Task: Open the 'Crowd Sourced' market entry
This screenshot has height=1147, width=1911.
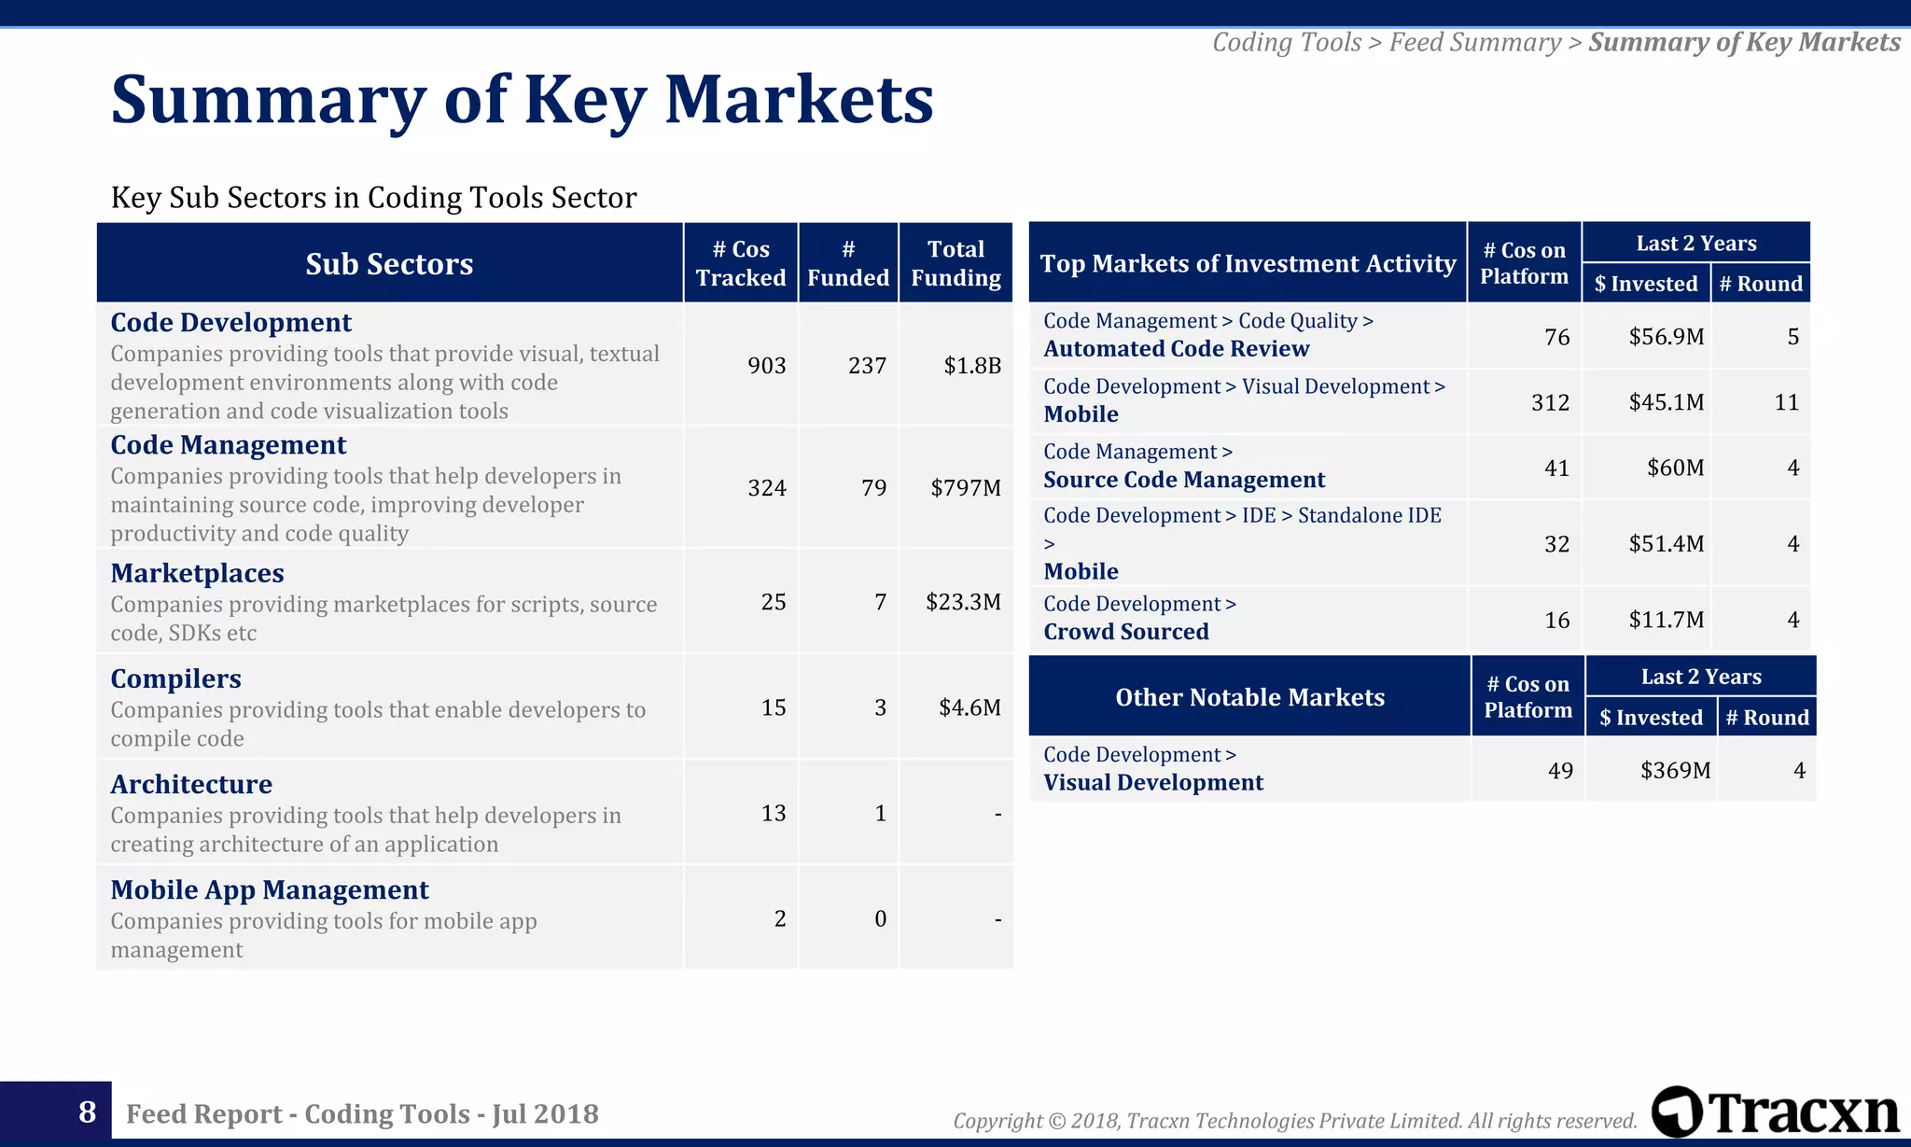Action: [1126, 631]
